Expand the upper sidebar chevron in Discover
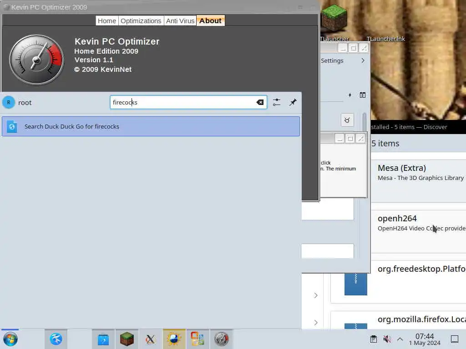Viewport: 466px width, 349px height. point(316,295)
